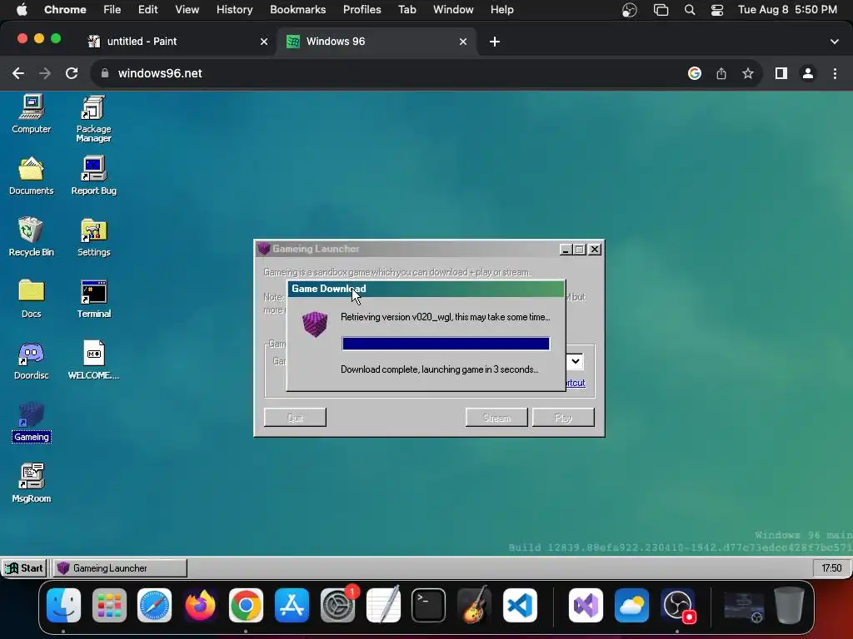Image resolution: width=853 pixels, height=639 pixels.
Task: Bookmark this page with star icon
Action: pyautogui.click(x=748, y=73)
